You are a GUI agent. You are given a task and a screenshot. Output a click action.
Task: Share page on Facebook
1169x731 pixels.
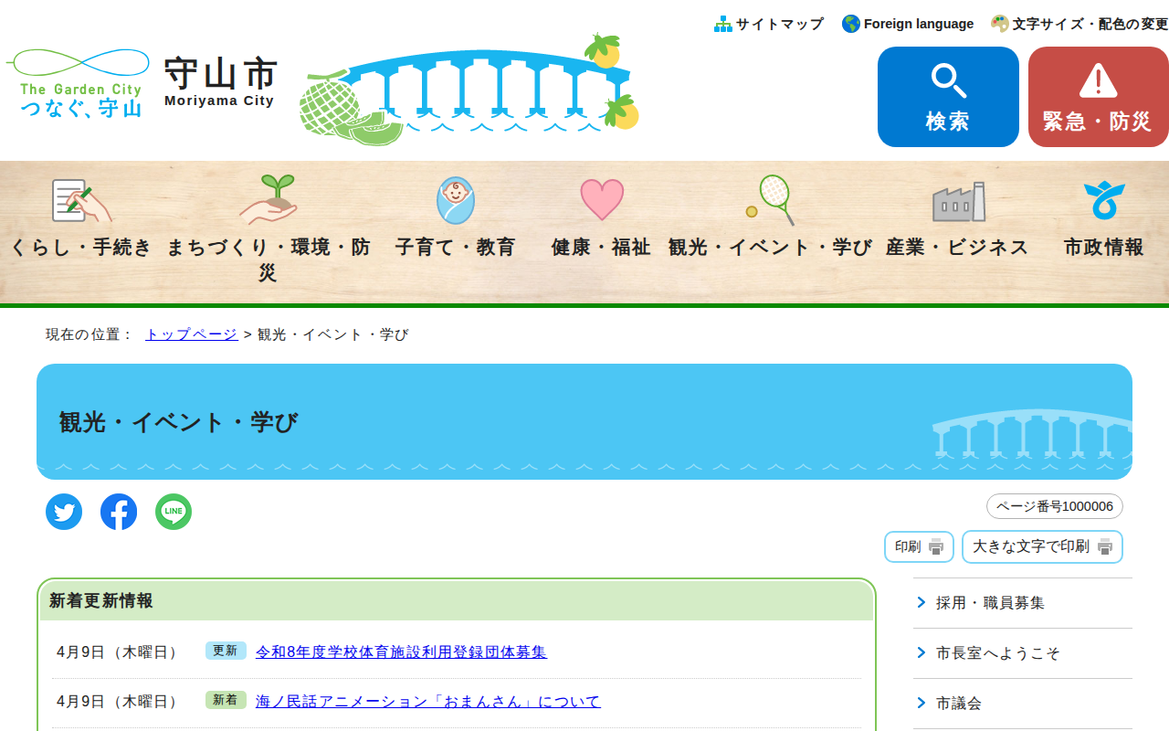(119, 512)
